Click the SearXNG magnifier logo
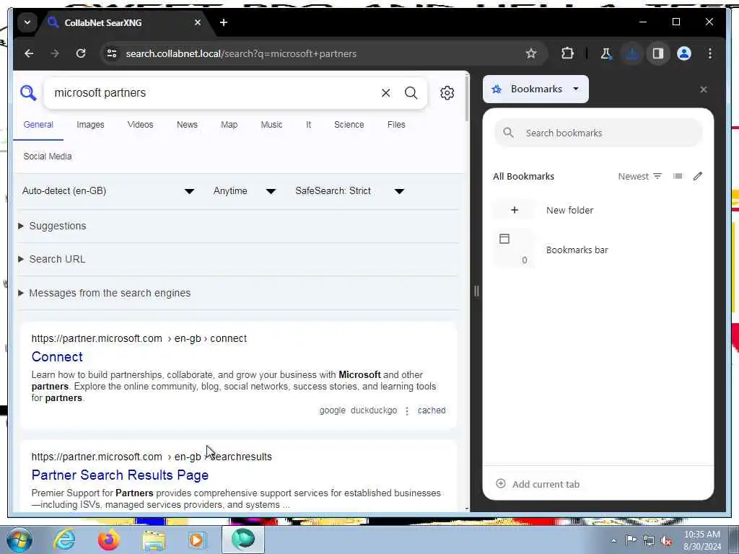 pyautogui.click(x=28, y=93)
